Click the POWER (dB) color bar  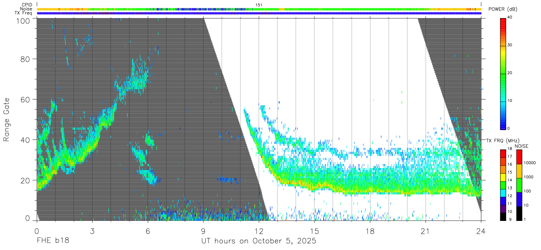(504, 73)
